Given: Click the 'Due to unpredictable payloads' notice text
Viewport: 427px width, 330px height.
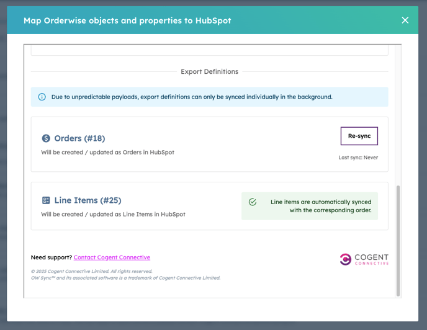Looking at the screenshot, I should [192, 97].
